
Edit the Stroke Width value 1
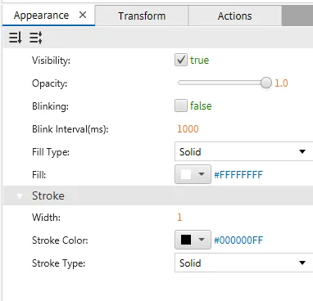(x=179, y=218)
